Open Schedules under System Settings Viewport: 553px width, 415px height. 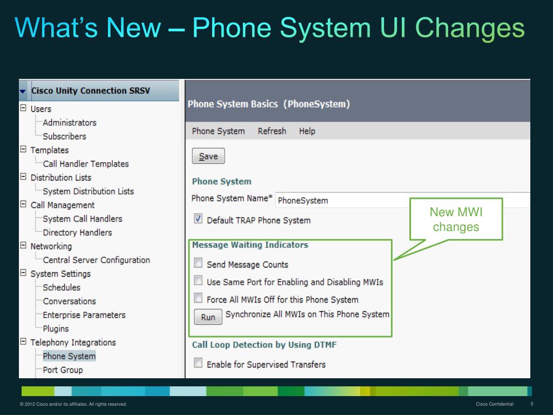62,287
